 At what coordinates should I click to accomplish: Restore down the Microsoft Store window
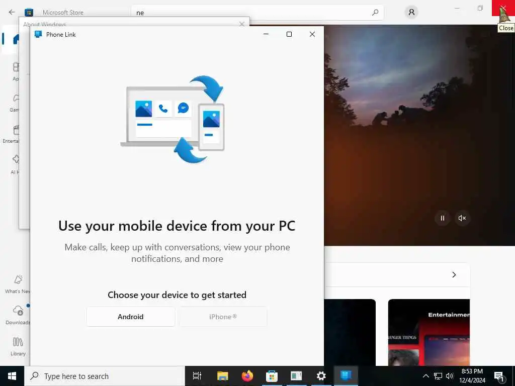pos(480,8)
